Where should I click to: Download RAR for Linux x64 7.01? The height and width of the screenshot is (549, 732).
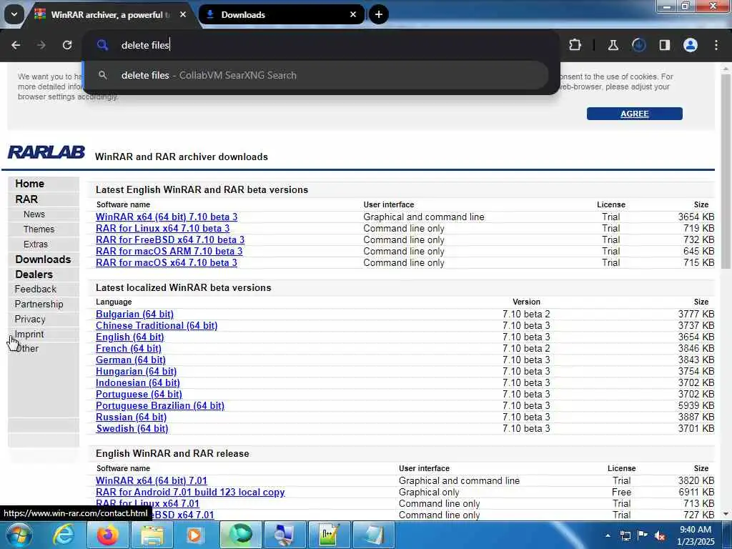tap(147, 504)
